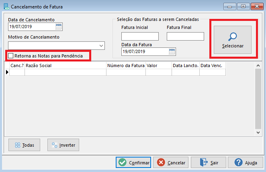Click Data de Cancelamento date field
Screen dimensions: 266x172
tap(32, 27)
